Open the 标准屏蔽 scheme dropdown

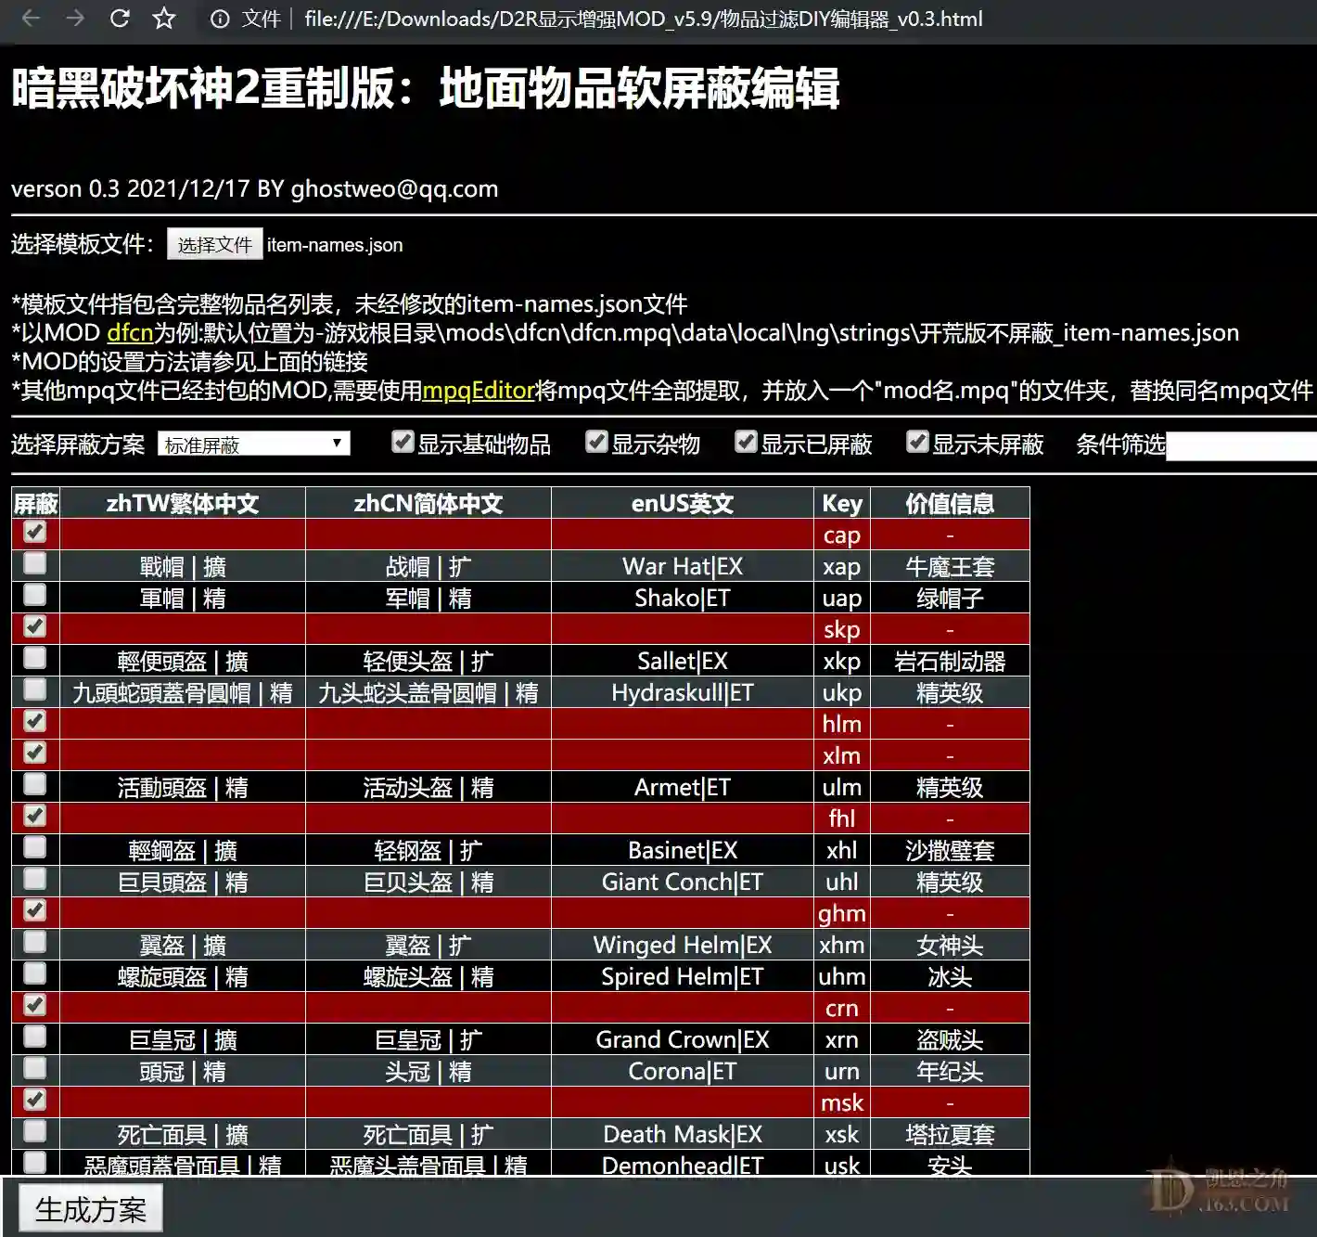click(252, 444)
